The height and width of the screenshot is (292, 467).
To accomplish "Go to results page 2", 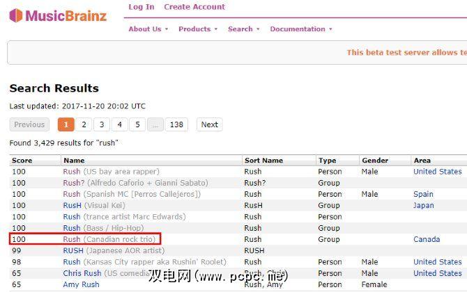I will click(x=84, y=124).
